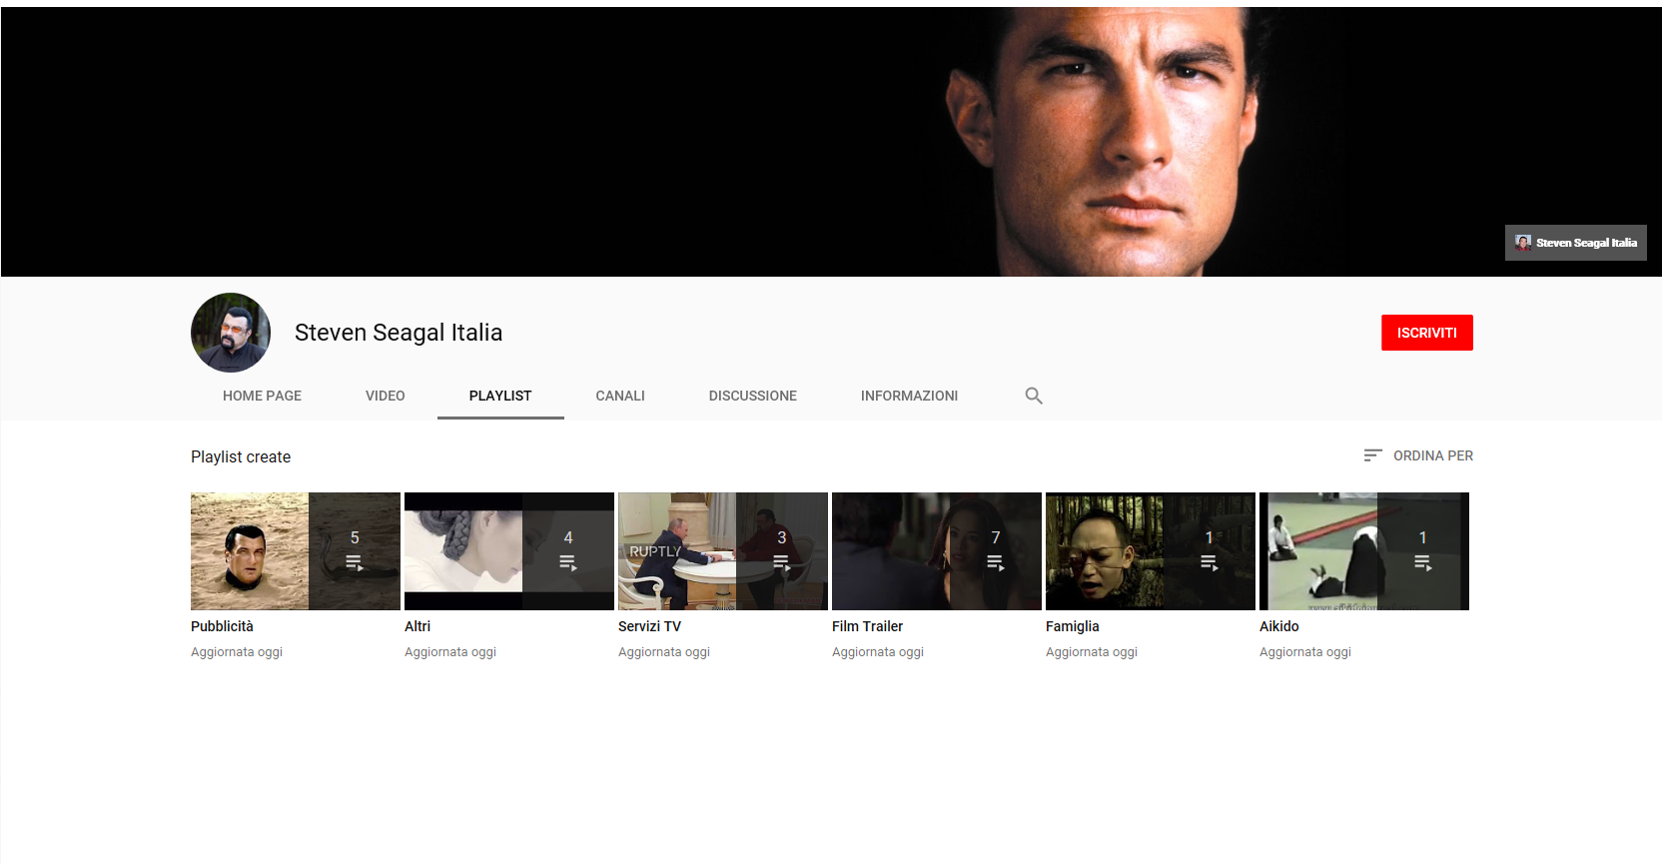This screenshot has height=864, width=1662.
Task: Switch to the VIDEO tab
Action: pyautogui.click(x=386, y=396)
